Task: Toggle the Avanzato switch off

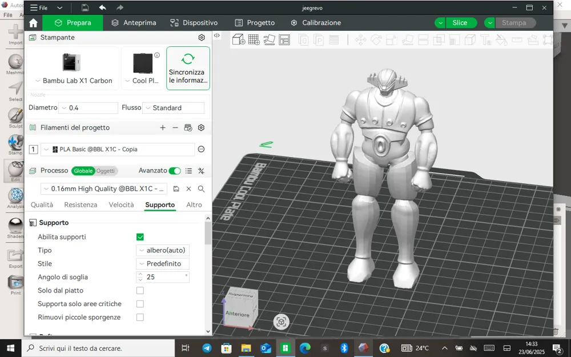Action: [175, 171]
